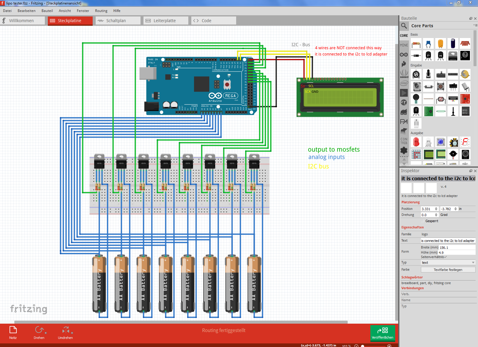The image size is (478, 347).
Task: Select the MINE parts bin
Action: coord(404,45)
